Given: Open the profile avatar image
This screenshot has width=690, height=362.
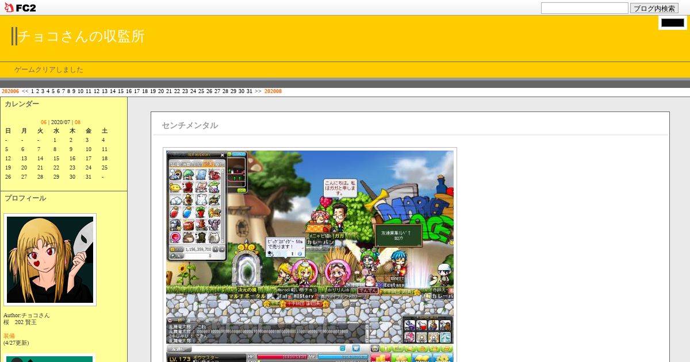Looking at the screenshot, I should [x=50, y=260].
